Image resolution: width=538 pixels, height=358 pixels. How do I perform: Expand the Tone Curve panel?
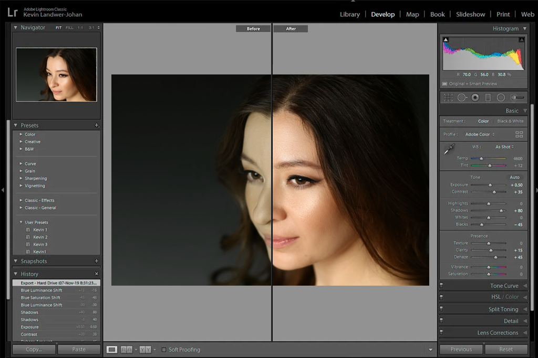pyautogui.click(x=525, y=286)
